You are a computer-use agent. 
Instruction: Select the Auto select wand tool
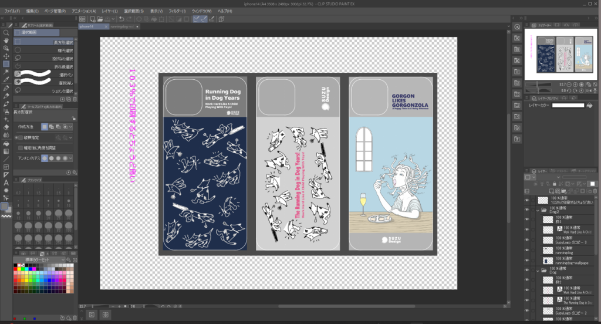pos(6,71)
